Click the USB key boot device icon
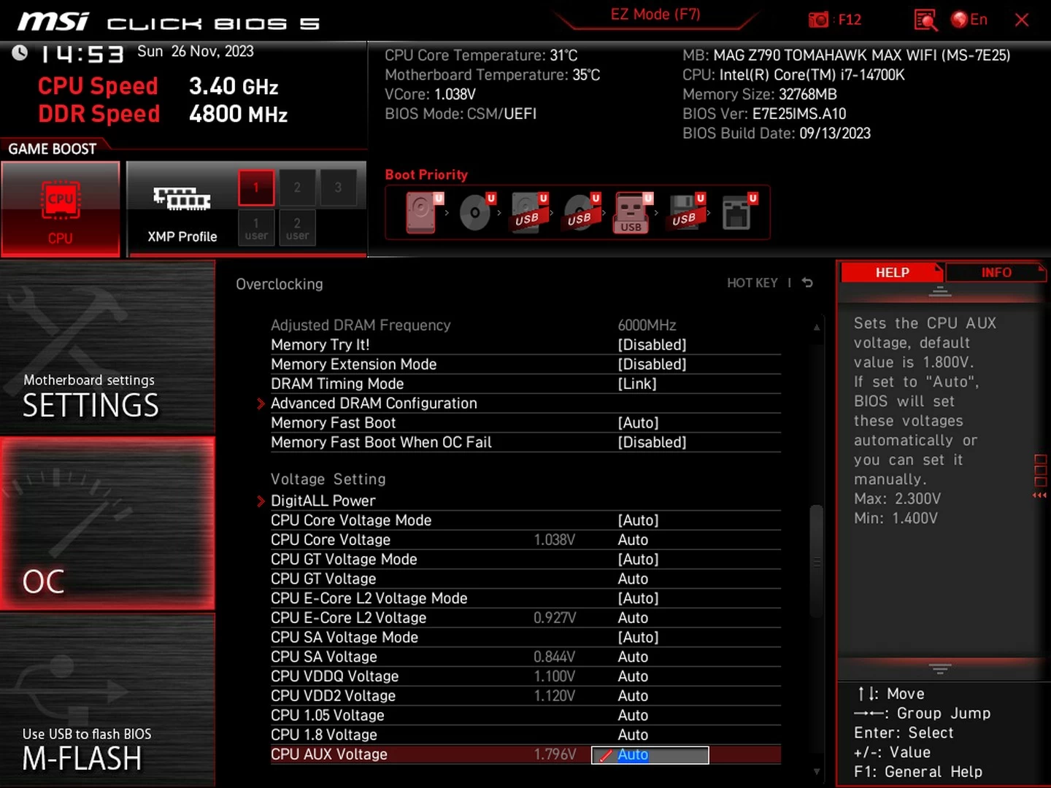This screenshot has width=1051, height=788. (631, 212)
